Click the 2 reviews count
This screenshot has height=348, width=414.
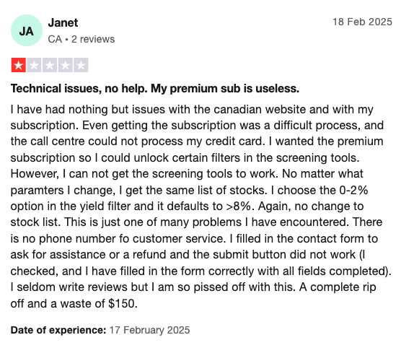coord(93,39)
